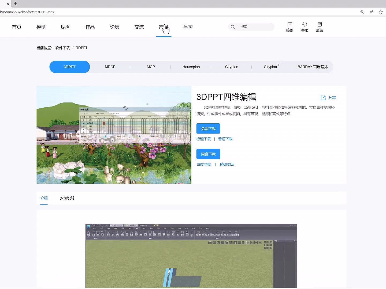The height and width of the screenshot is (289, 386).
Task: Close the current browser tab
Action: click(x=8, y=4)
